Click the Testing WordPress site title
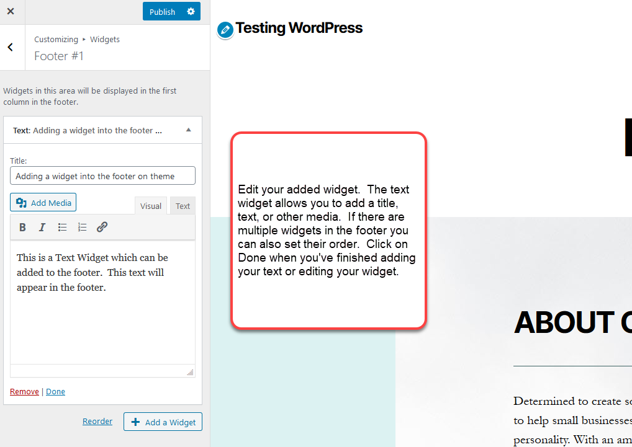 tap(299, 28)
